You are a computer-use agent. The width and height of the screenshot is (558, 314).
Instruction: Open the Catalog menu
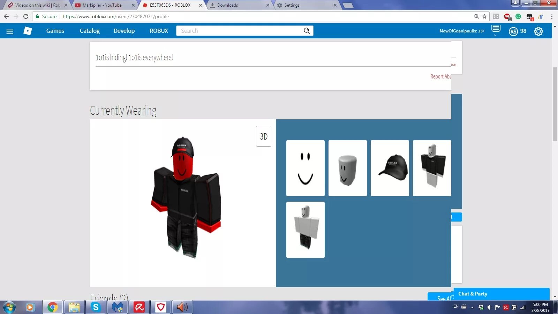[90, 31]
